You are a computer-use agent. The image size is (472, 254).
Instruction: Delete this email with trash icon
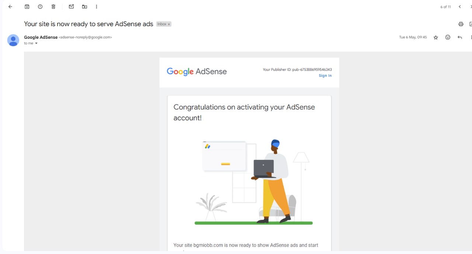(53, 7)
